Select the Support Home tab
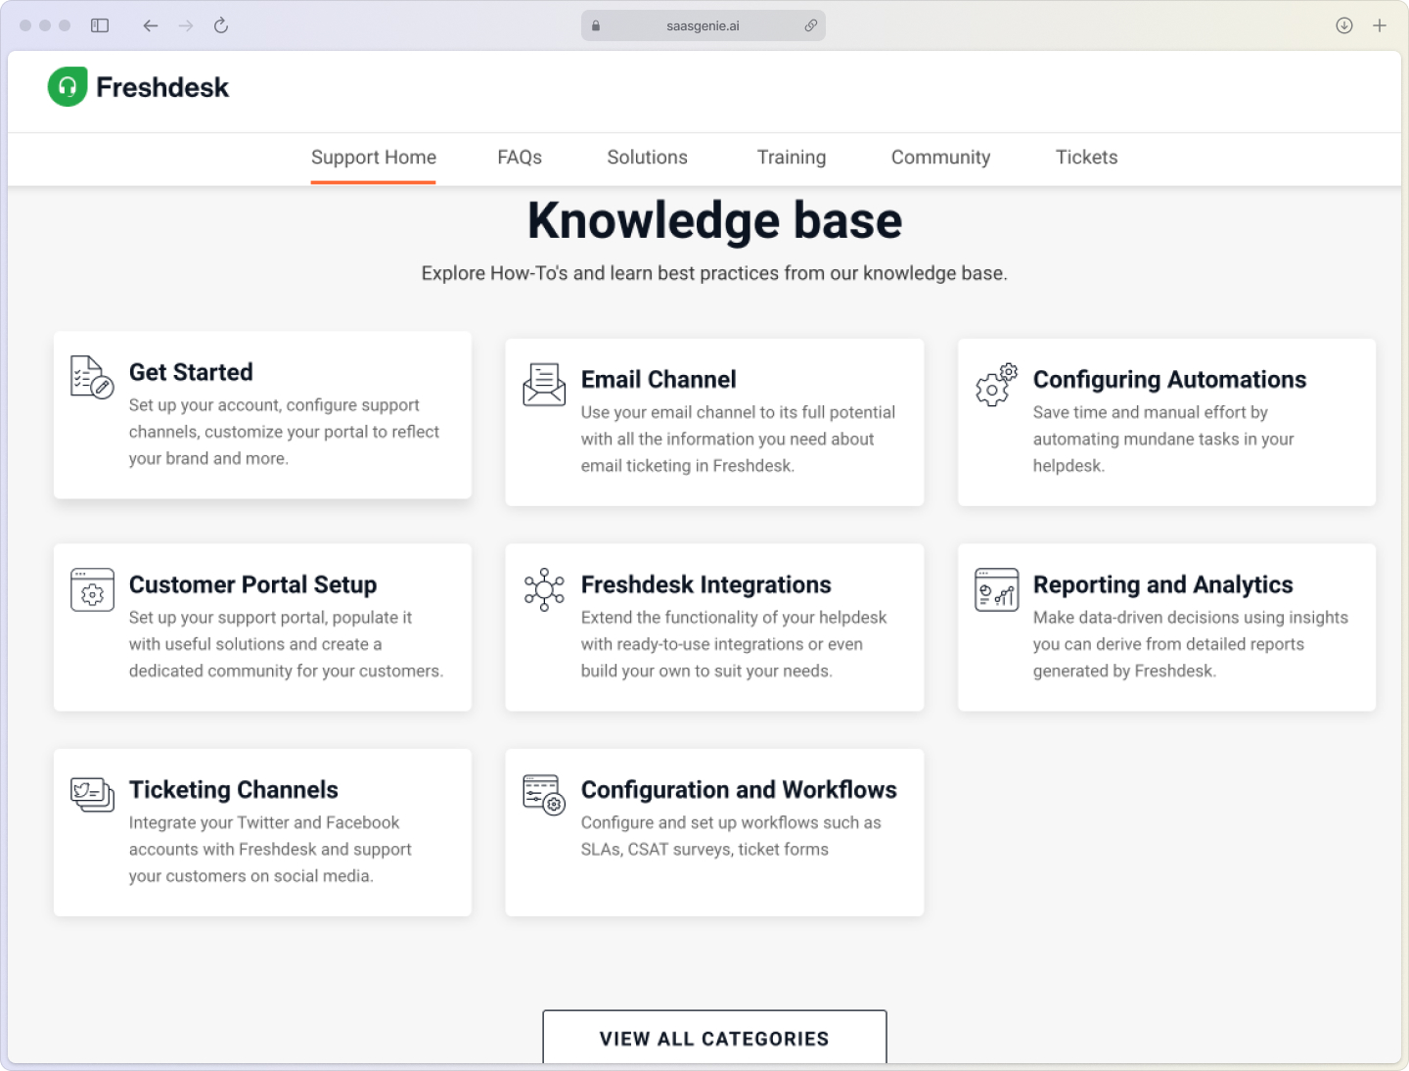Image resolution: width=1409 pixels, height=1071 pixels. tap(374, 158)
